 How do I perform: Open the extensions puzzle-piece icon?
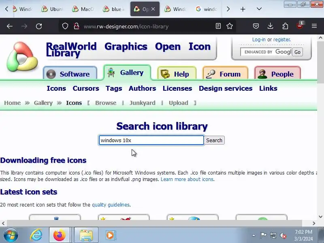[x=285, y=26]
